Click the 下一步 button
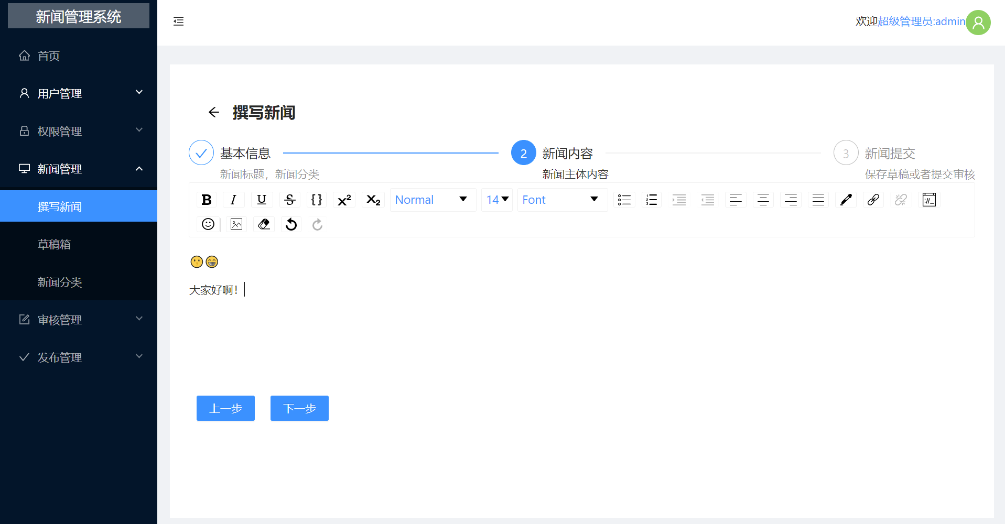Screen dimensions: 1005x524 pos(299,408)
